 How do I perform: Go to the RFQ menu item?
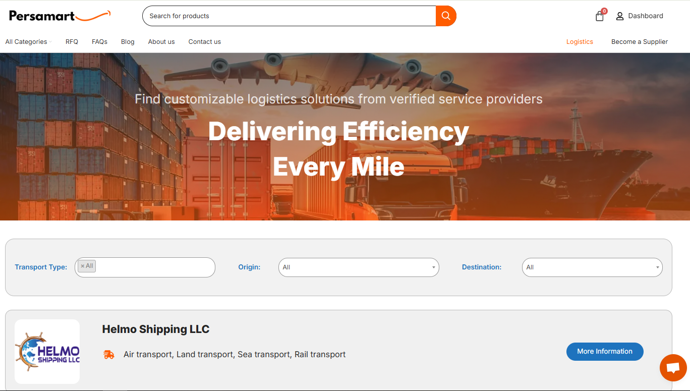(x=72, y=42)
